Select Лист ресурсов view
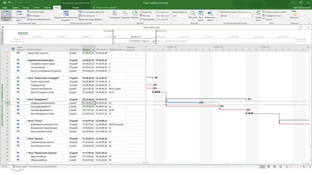The image size is (312, 175). [x=88, y=16]
